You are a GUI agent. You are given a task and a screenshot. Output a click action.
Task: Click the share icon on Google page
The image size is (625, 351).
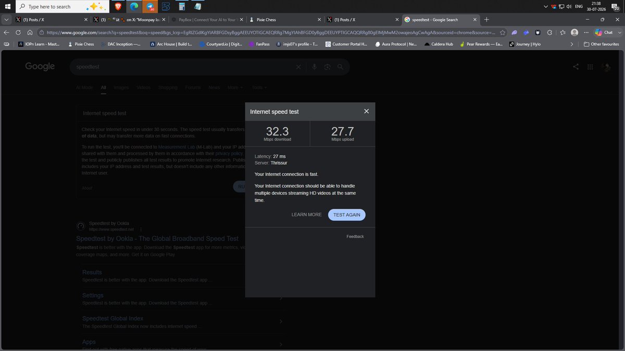tap(576, 67)
